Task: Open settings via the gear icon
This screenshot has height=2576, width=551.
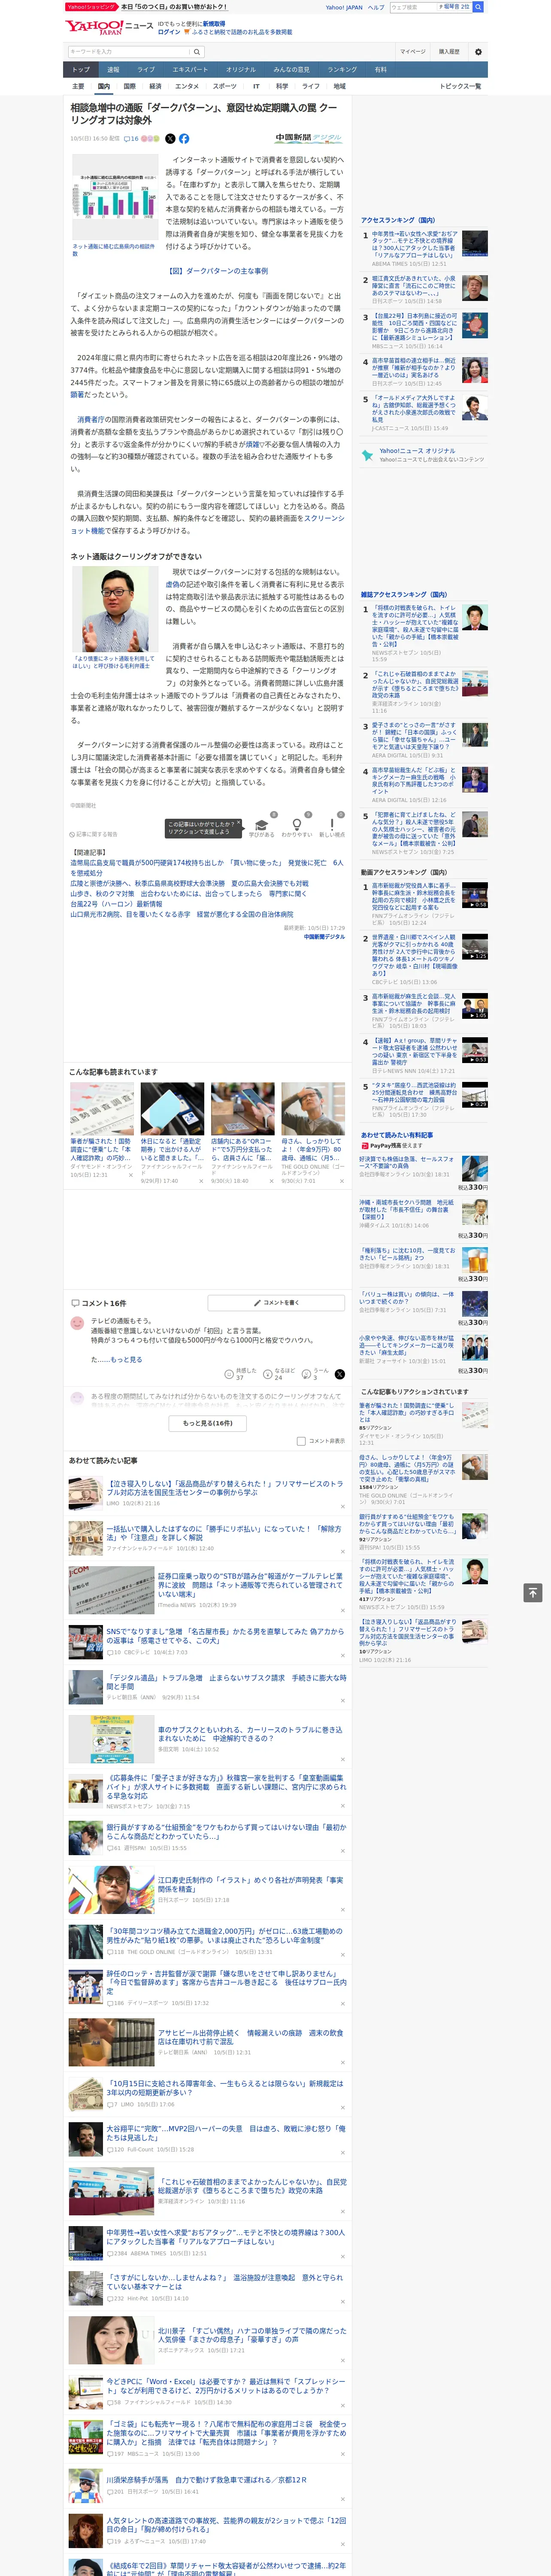Action: pyautogui.click(x=478, y=52)
